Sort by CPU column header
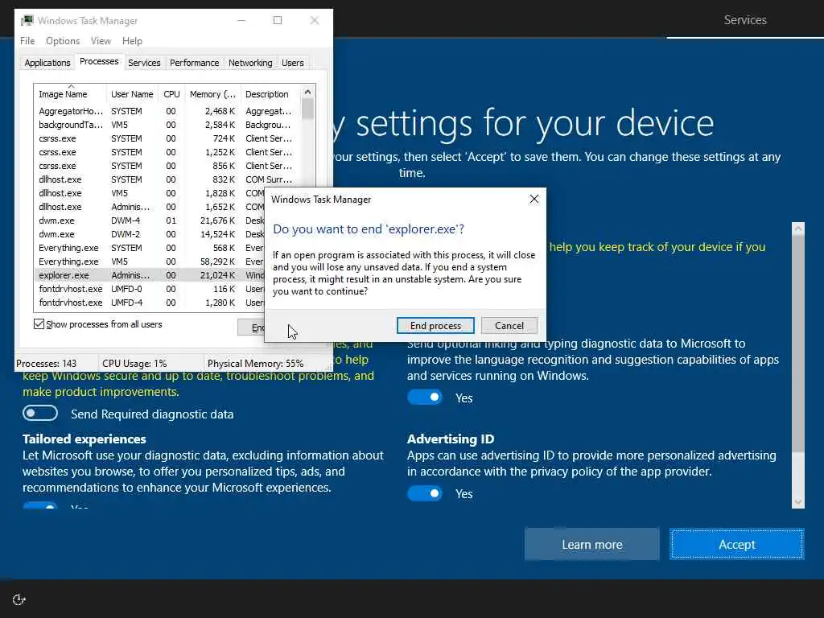 pos(171,94)
